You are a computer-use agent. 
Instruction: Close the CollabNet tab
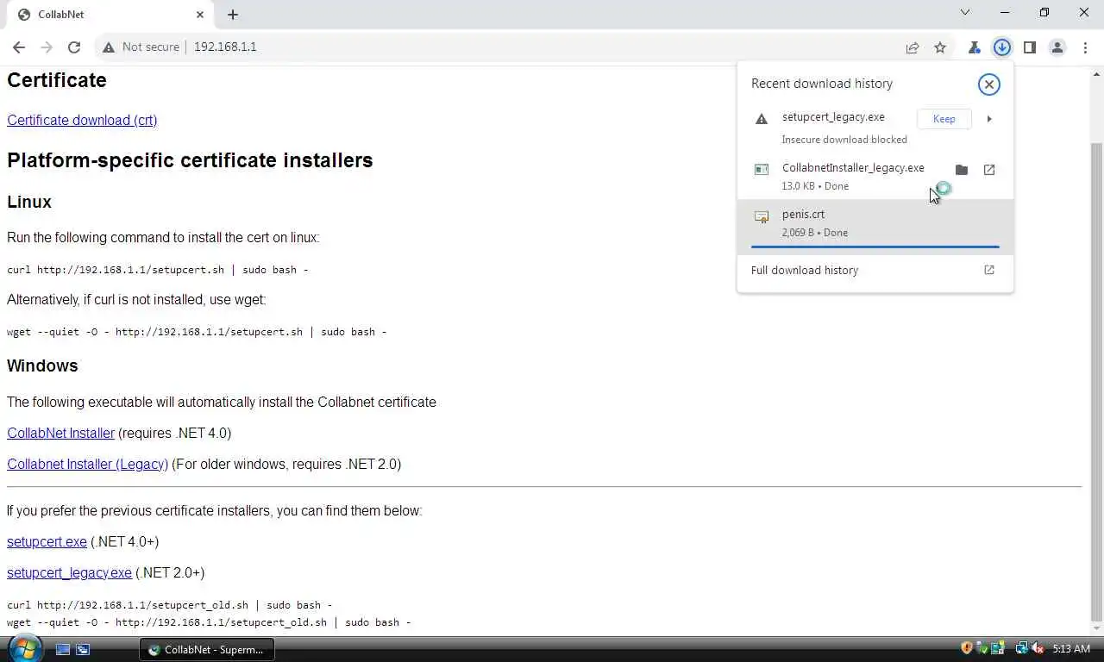tap(200, 15)
